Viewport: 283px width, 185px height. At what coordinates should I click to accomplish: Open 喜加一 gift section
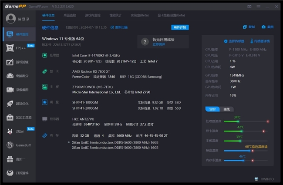click(x=19, y=159)
